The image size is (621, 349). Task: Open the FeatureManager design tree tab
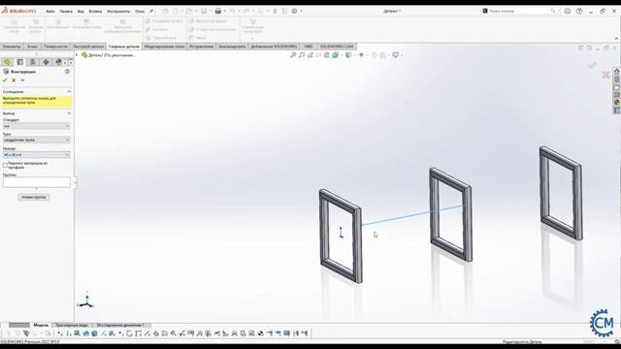tap(7, 62)
